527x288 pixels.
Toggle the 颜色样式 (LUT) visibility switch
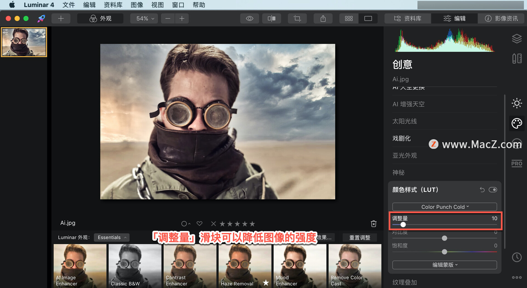click(x=493, y=190)
